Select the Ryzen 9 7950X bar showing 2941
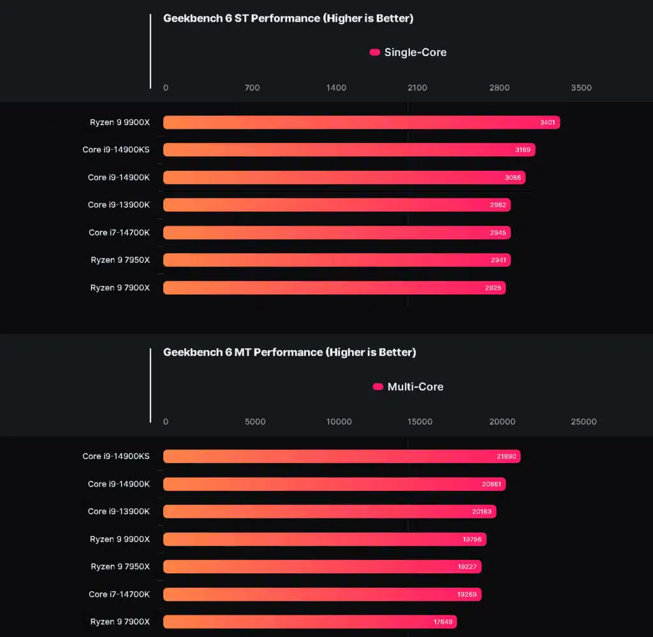653x637 pixels. [x=337, y=260]
